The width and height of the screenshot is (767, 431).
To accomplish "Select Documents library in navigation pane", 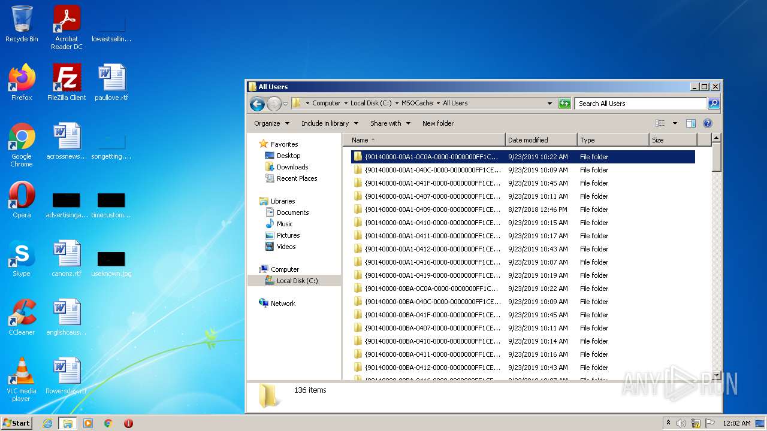I will (292, 213).
